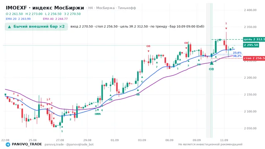Click the 38.2% Fibonacci label

(x=237, y=56)
